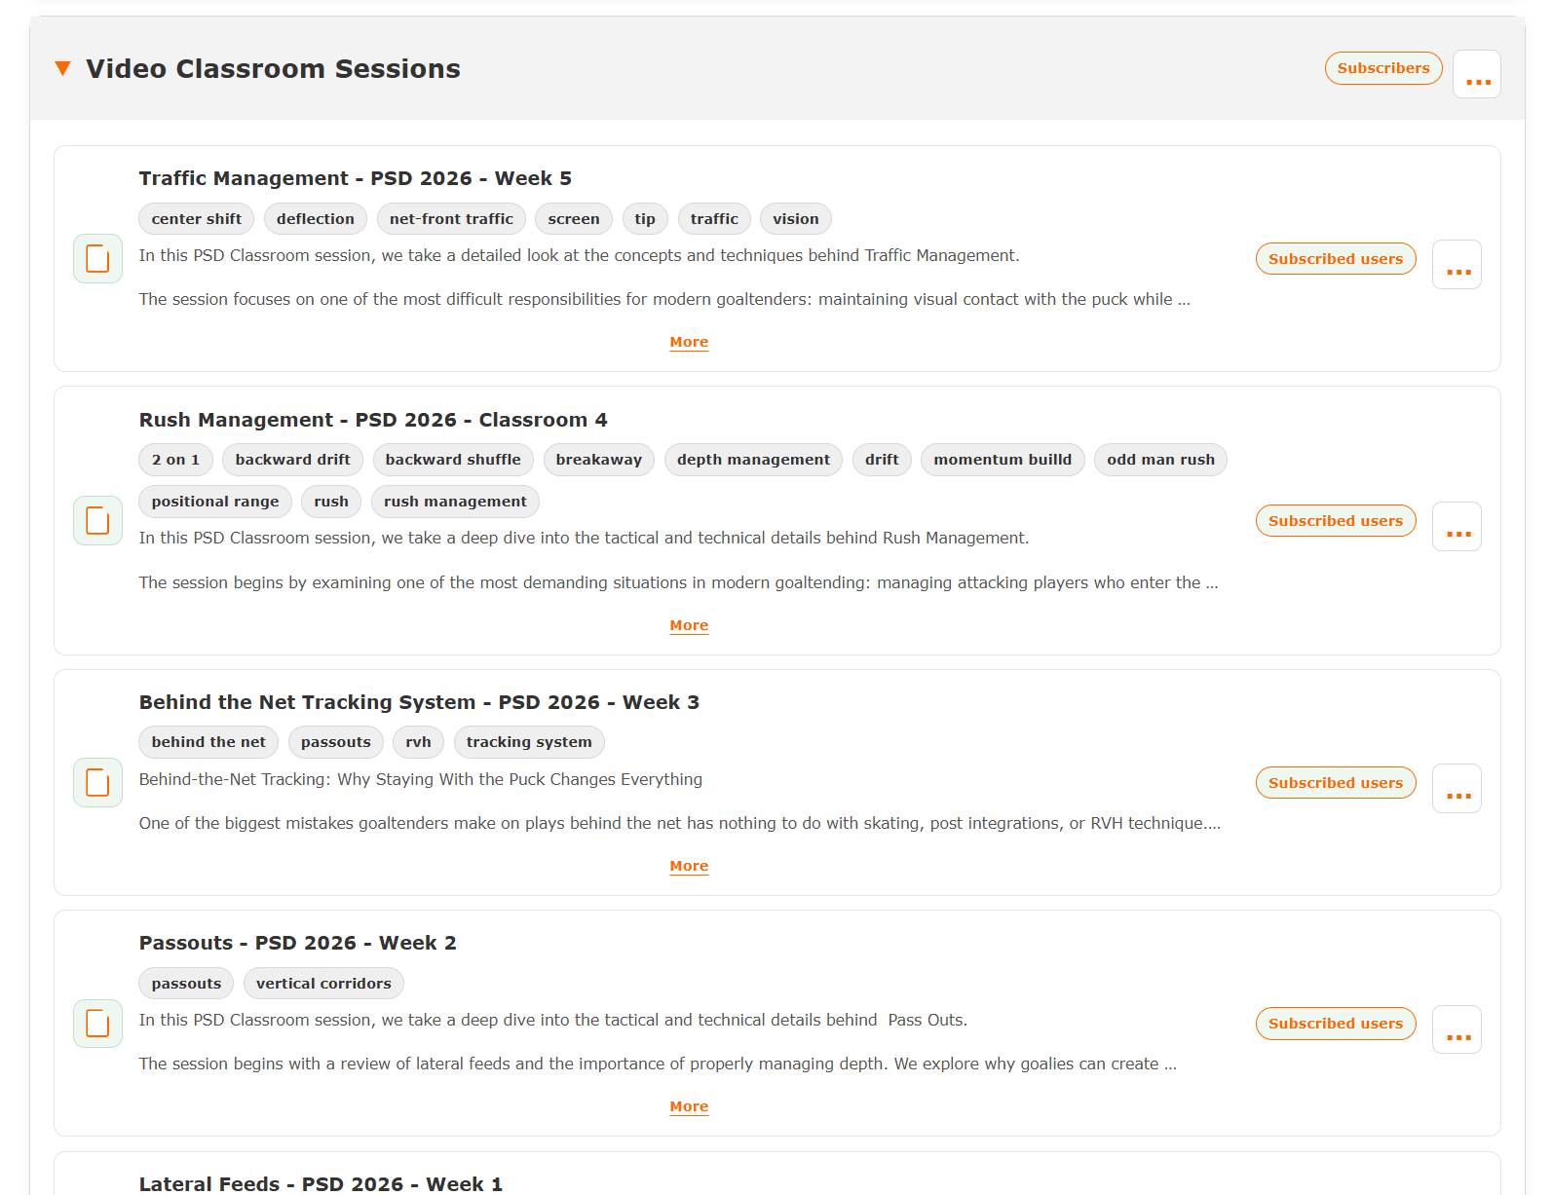Expand More for Passouts Week 2 description
Screen dimensions: 1552x1195
pyautogui.click(x=689, y=1106)
